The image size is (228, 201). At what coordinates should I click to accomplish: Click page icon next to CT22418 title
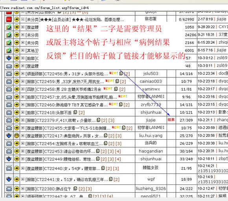tap(75, 112)
